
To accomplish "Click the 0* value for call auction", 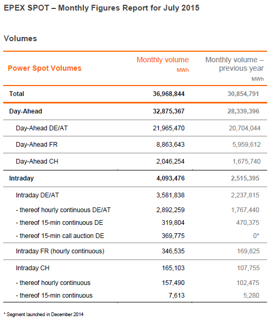I will [x=256, y=236].
